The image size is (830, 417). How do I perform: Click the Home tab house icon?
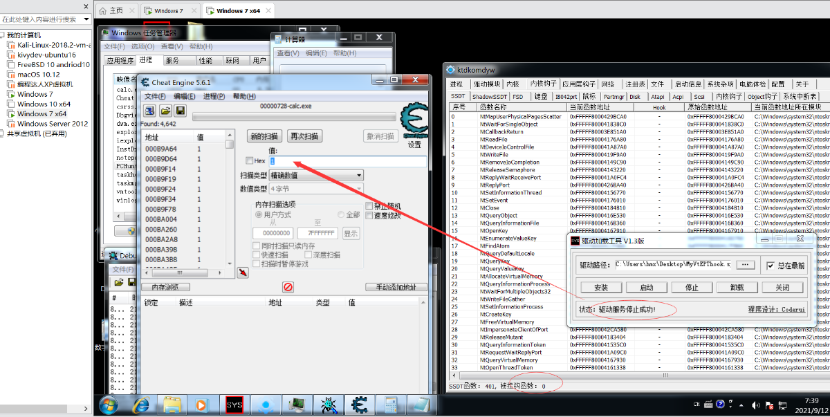pos(103,11)
